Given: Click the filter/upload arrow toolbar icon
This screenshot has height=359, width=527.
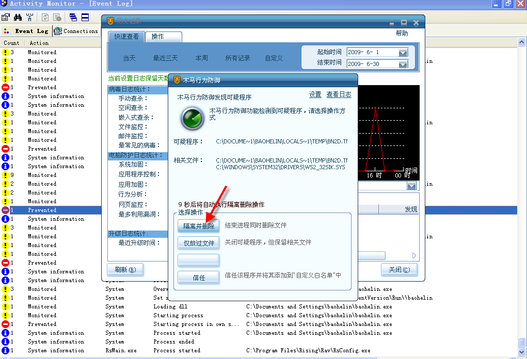Looking at the screenshot, I should pyautogui.click(x=29, y=17).
